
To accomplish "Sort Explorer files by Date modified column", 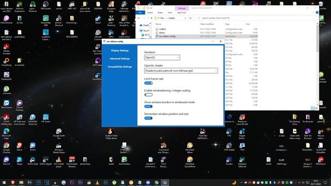I will click(x=207, y=24).
